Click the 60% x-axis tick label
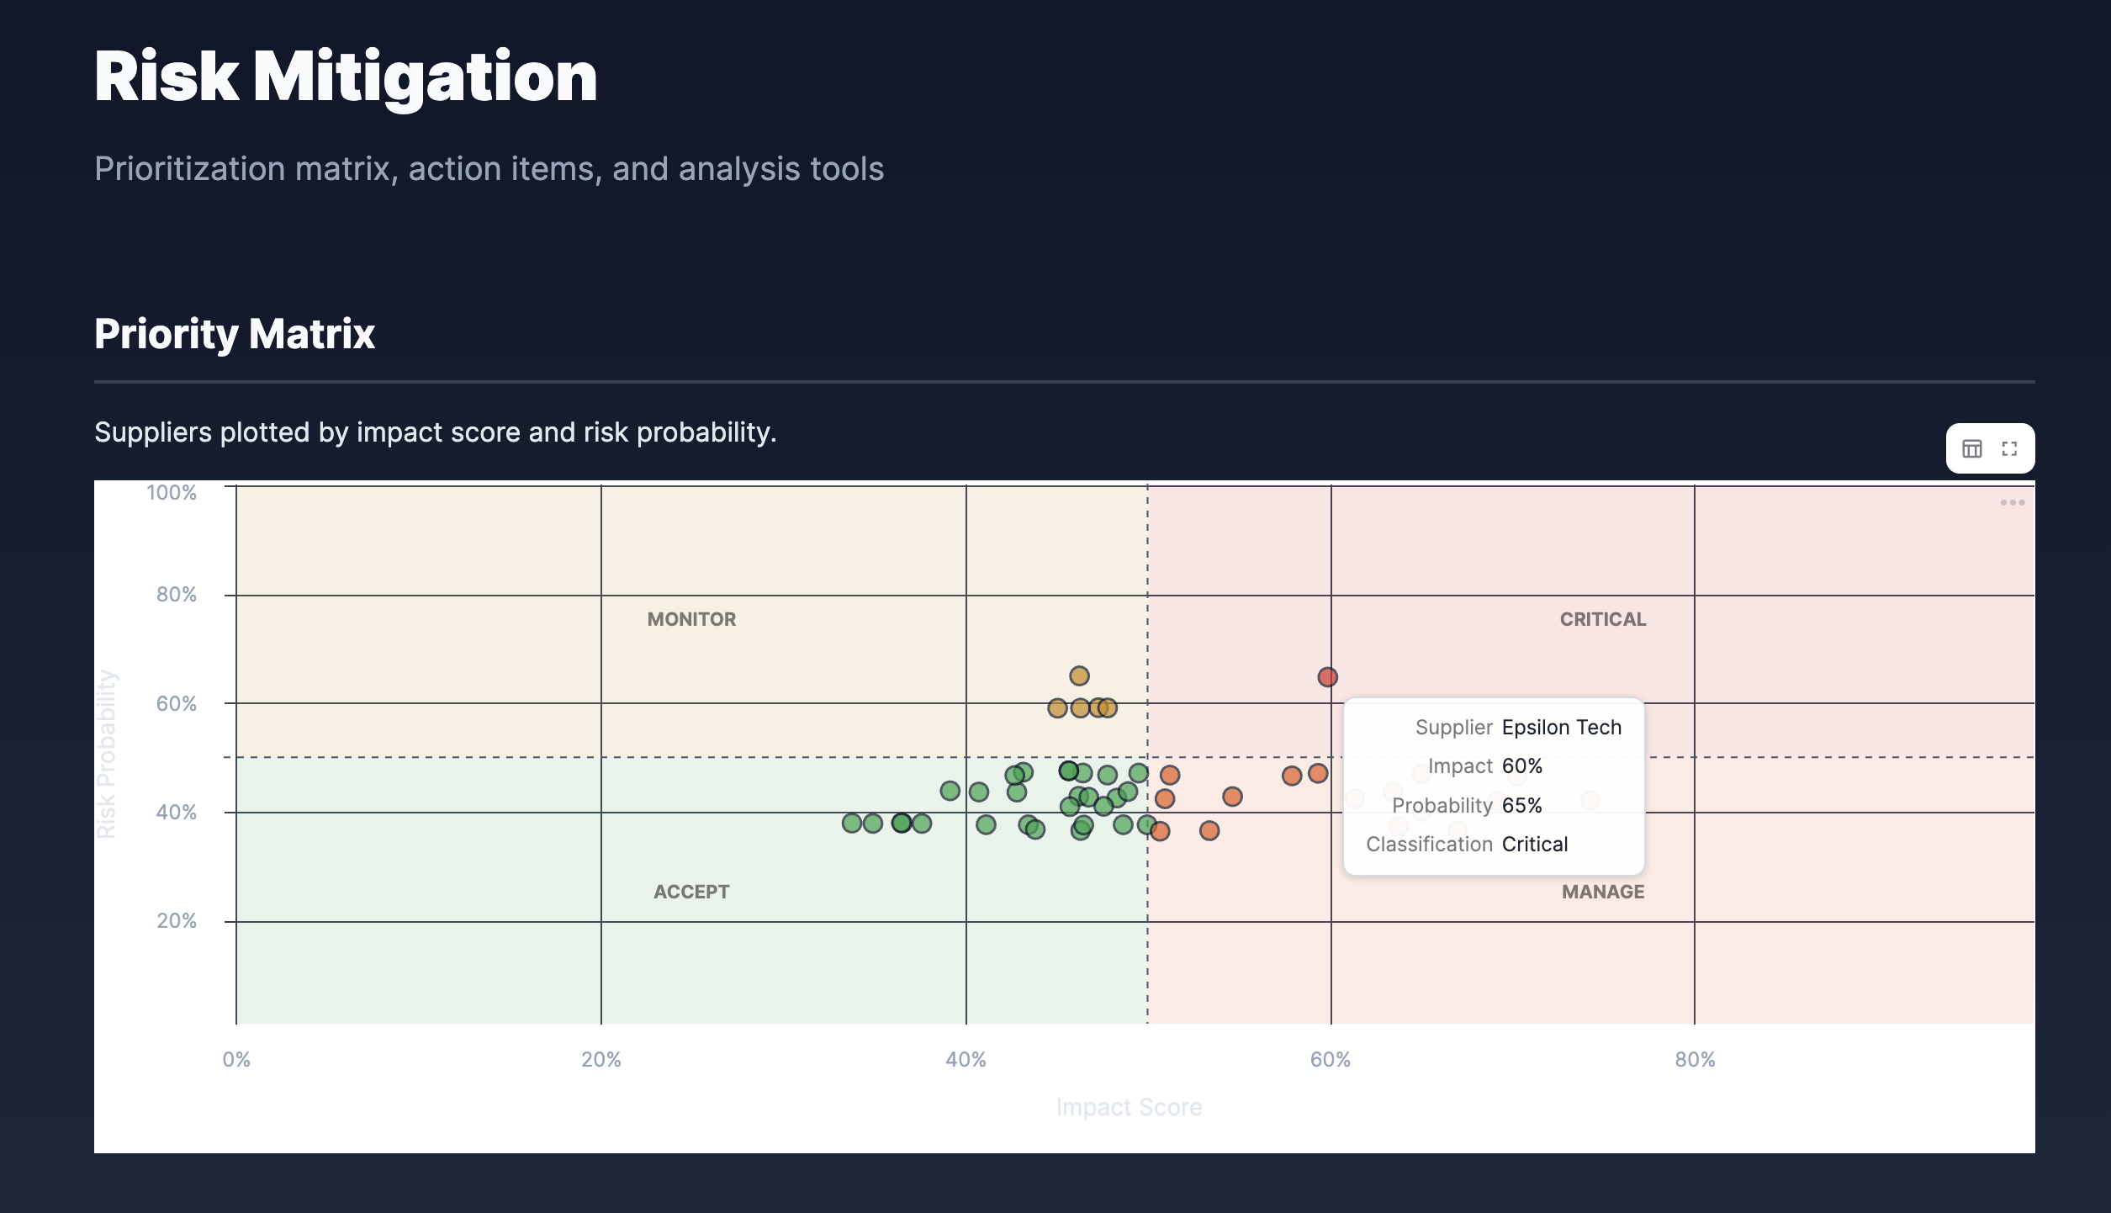This screenshot has height=1213, width=2111. 1331,1060
